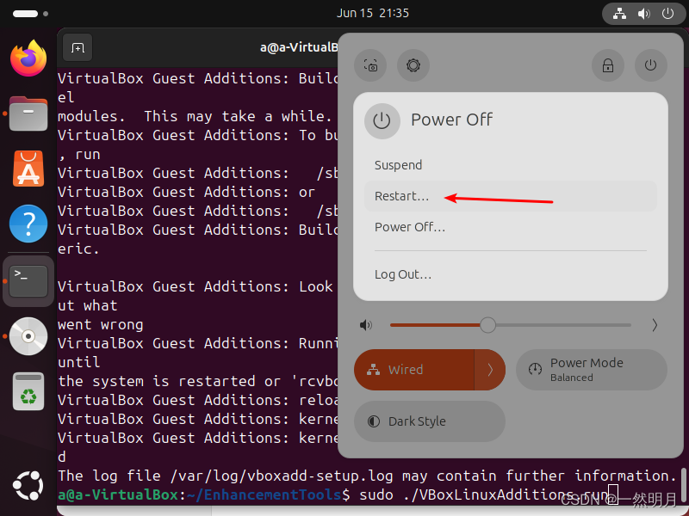Click the volume icon in top bar
The height and width of the screenshot is (516, 689).
(643, 14)
